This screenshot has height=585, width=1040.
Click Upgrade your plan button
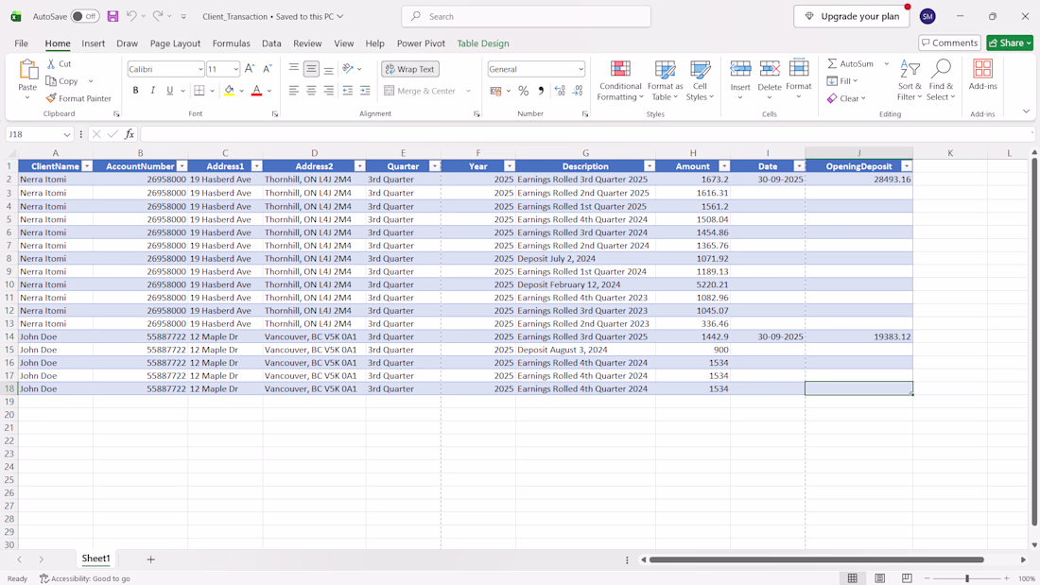[x=852, y=16]
